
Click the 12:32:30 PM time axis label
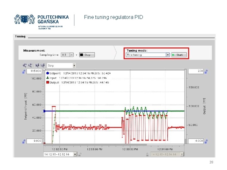point(60,149)
